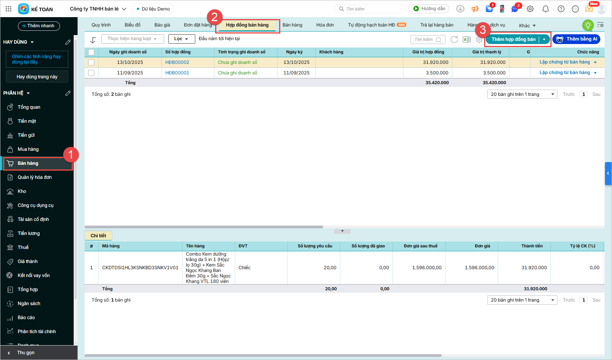
Task: Open the app launcher grid icon
Action: click(9, 9)
